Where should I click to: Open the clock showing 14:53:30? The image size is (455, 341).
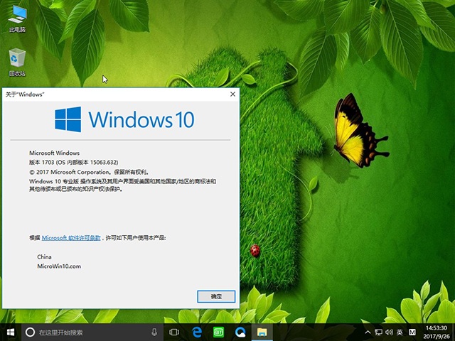click(x=436, y=332)
